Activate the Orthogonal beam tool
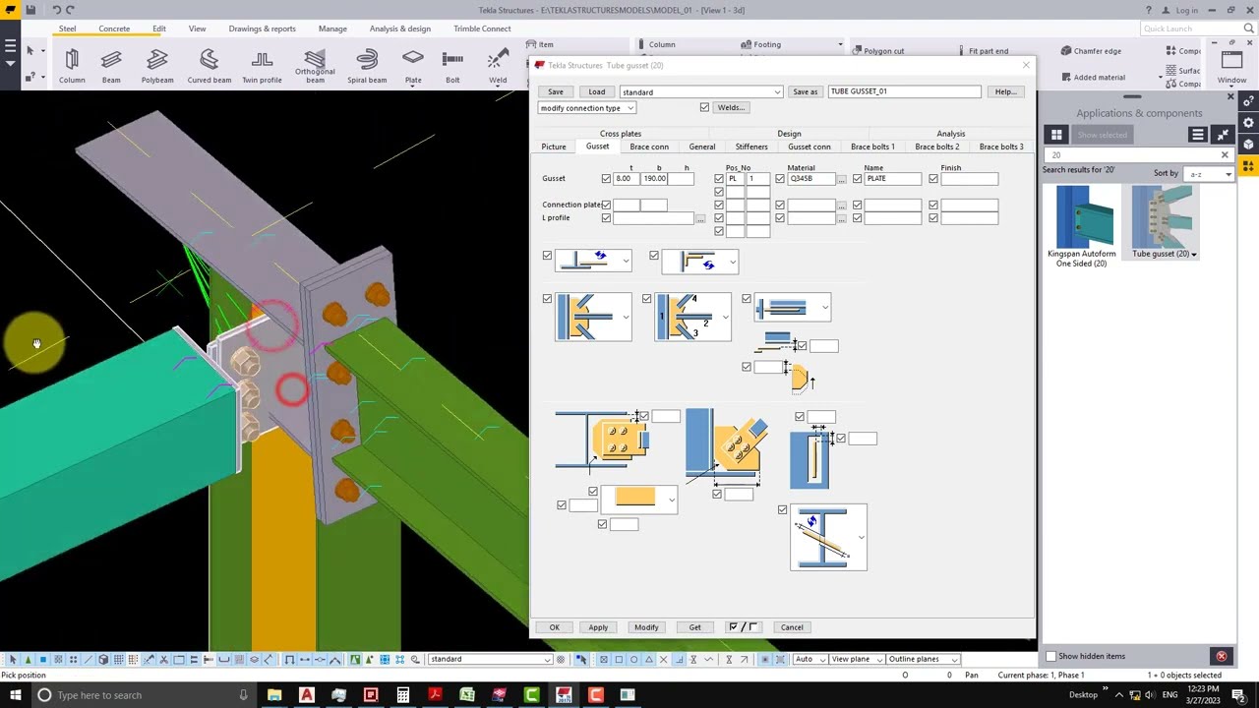 pyautogui.click(x=315, y=66)
